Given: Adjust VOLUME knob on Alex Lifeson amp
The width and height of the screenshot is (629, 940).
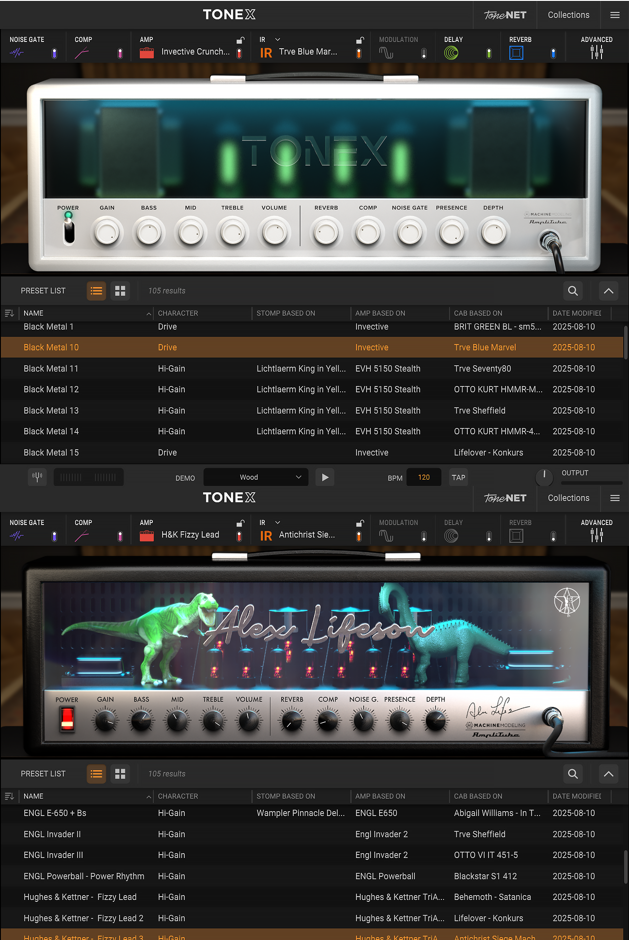Looking at the screenshot, I should 249,721.
